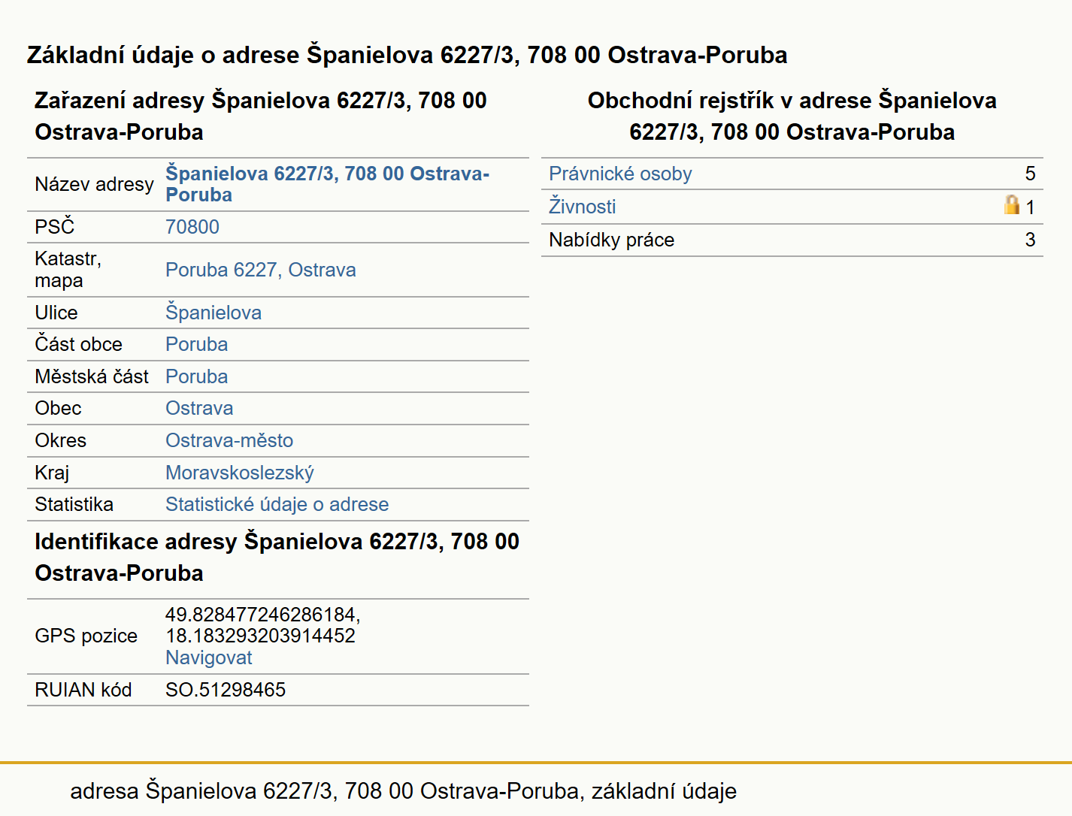The image size is (1072, 816).
Task: Open Statistické údaje o adrese link
Action: (x=277, y=504)
